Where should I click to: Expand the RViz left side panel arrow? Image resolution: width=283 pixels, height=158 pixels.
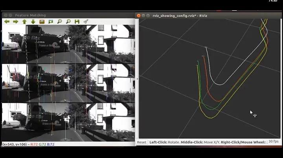tap(137, 79)
